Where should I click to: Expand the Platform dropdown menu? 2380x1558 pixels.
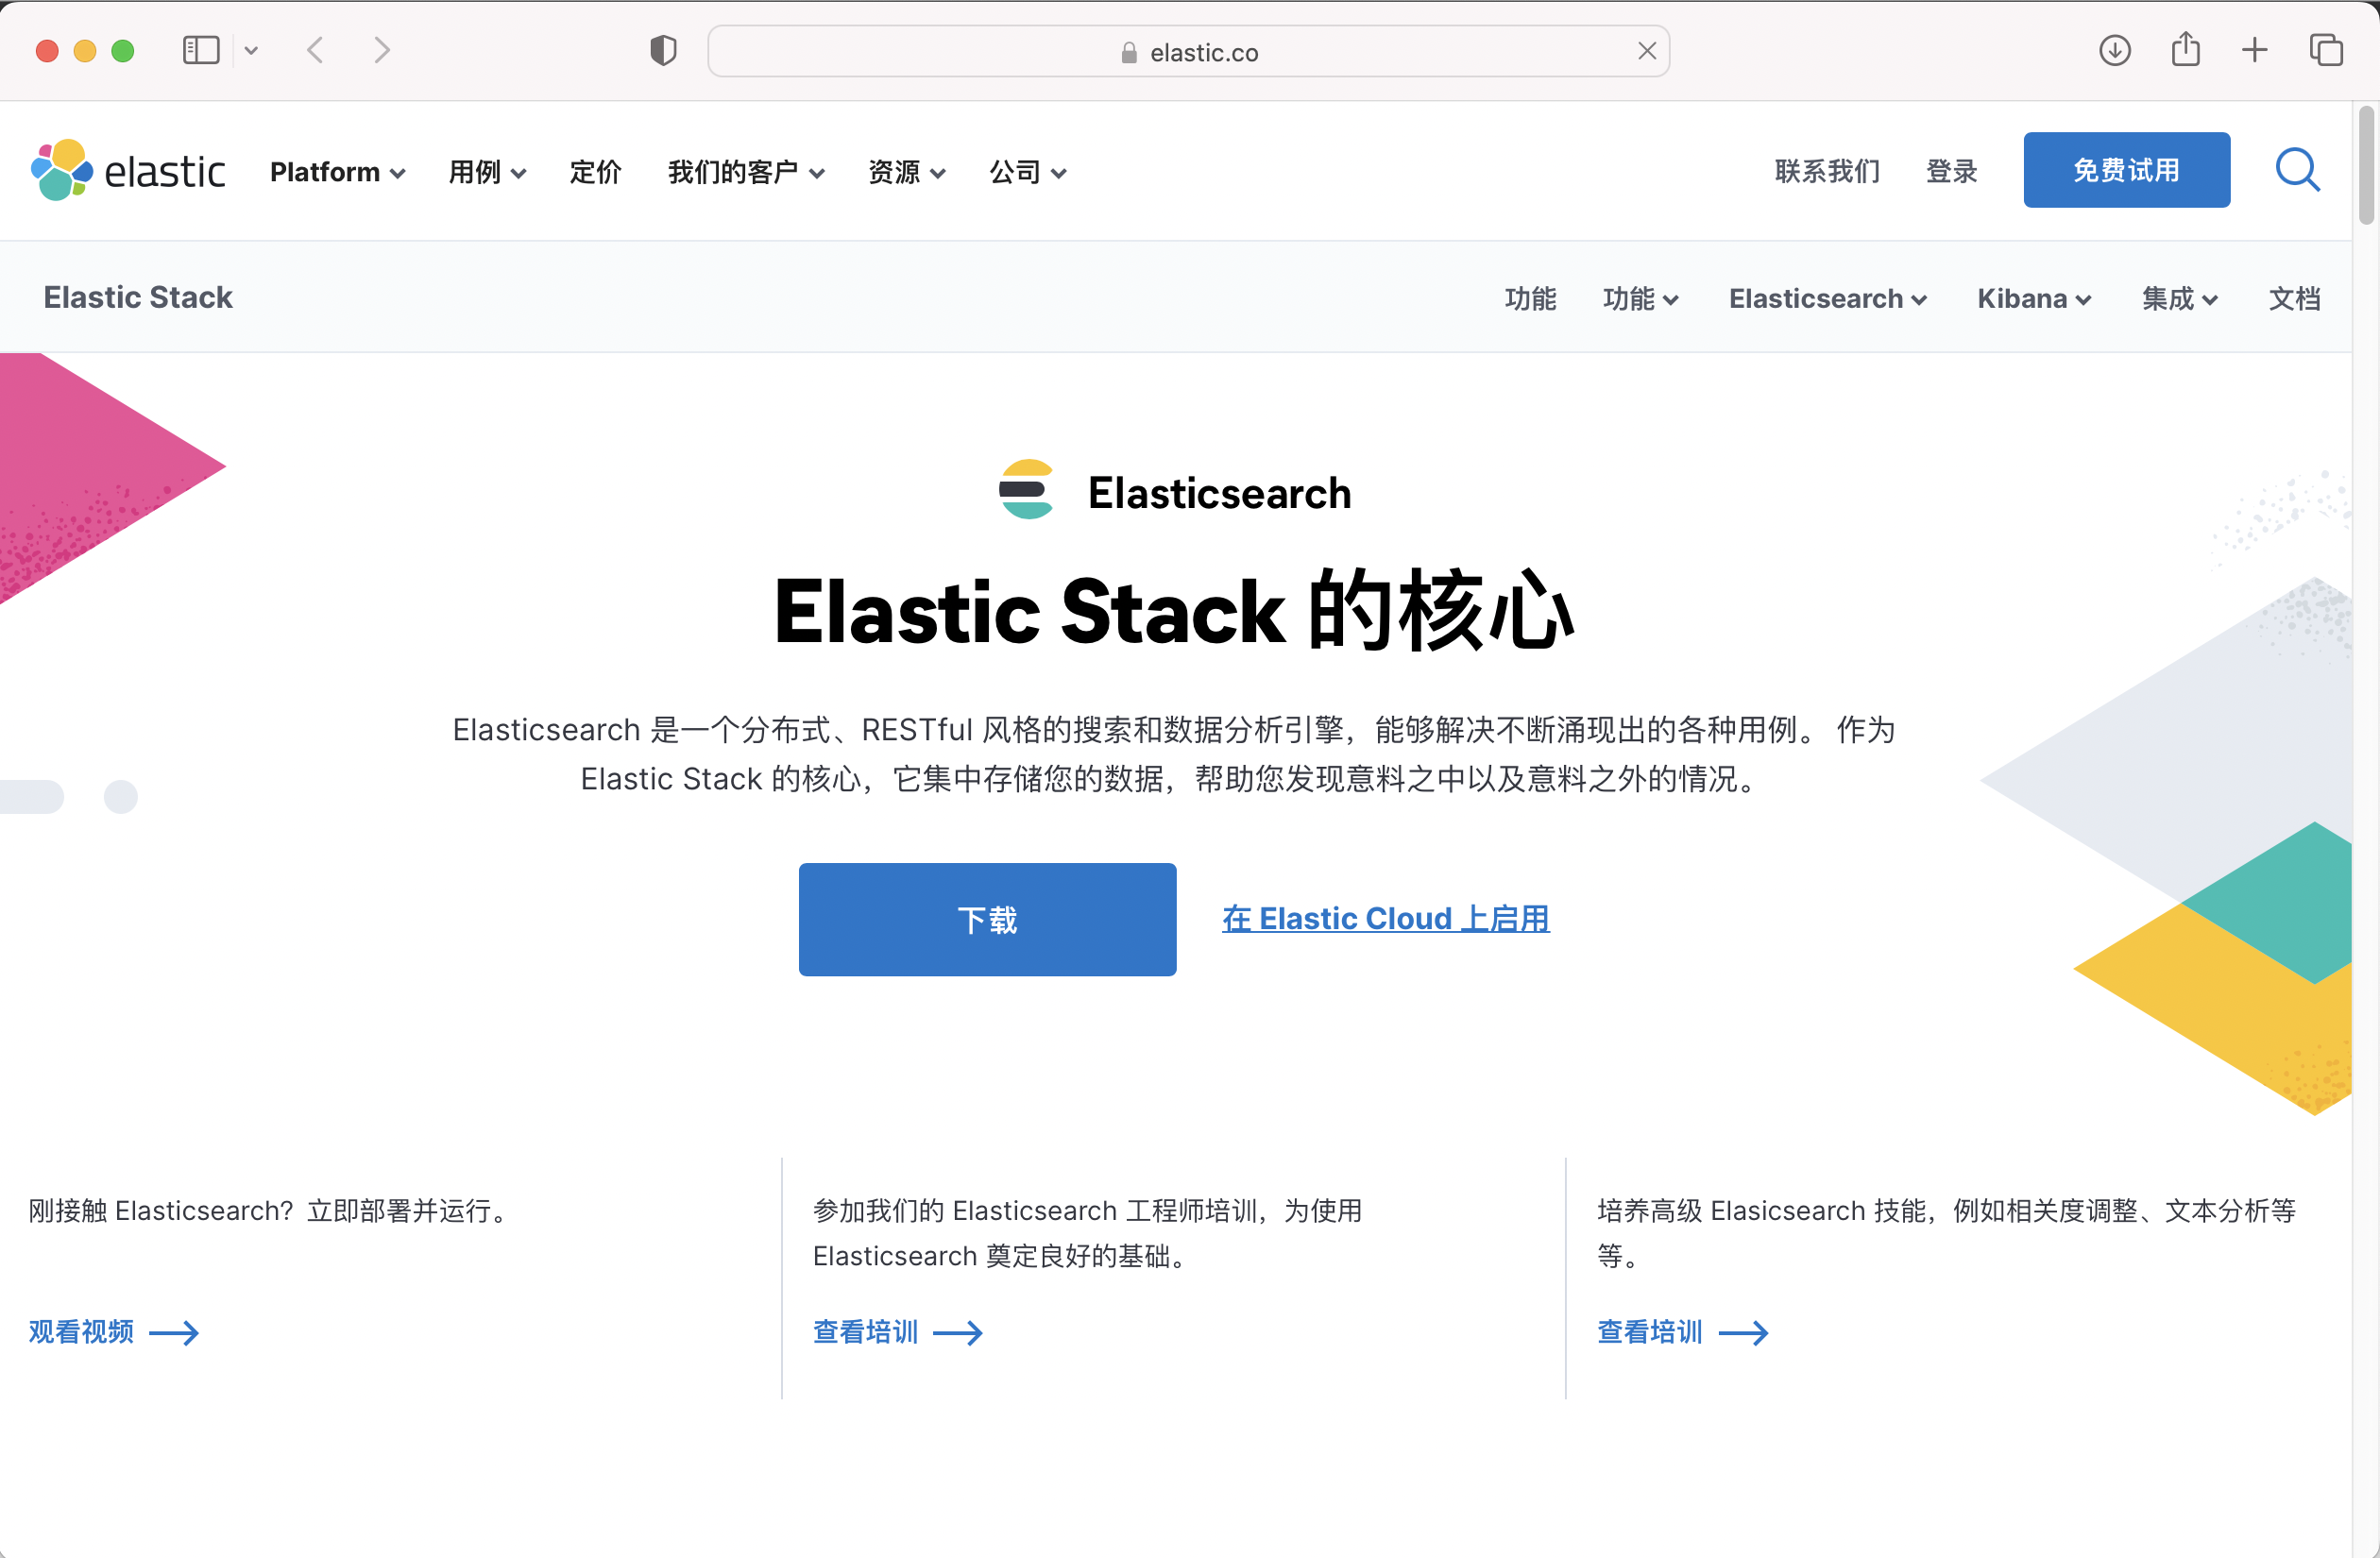tap(337, 172)
